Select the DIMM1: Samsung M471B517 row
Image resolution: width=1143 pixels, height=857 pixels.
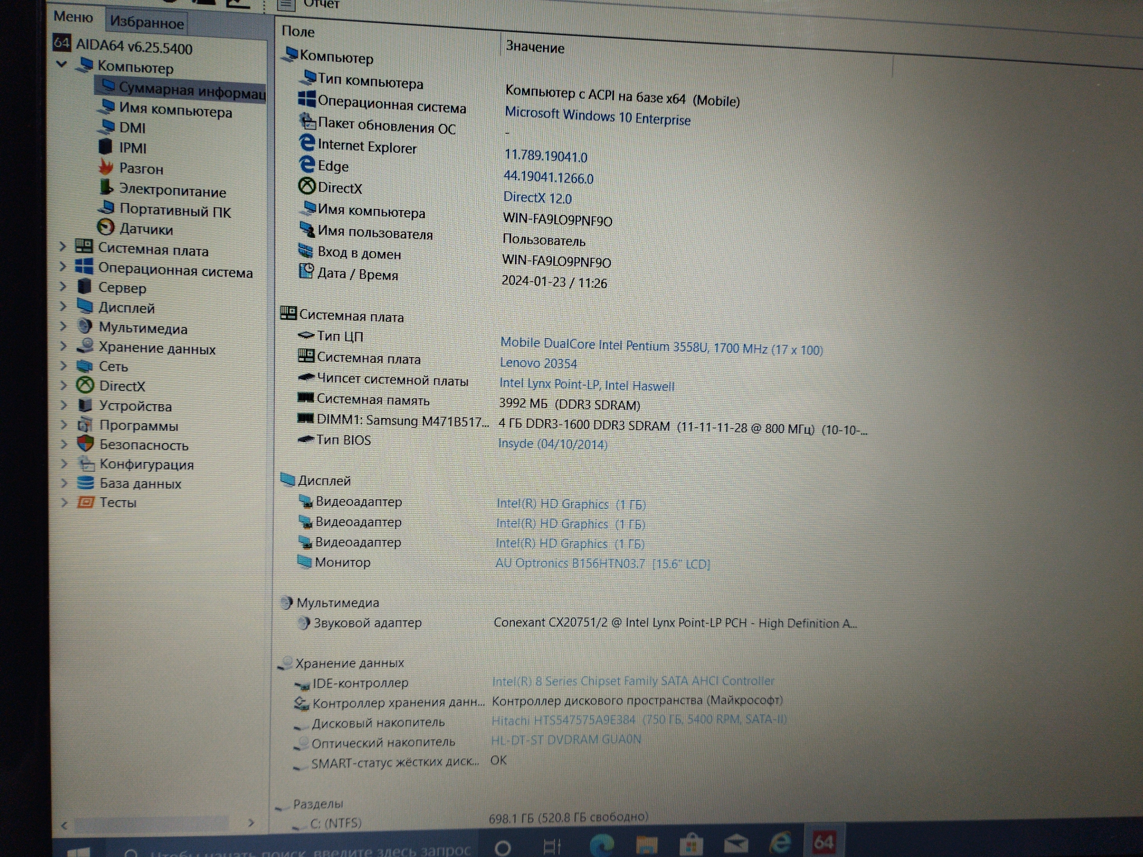pos(582,424)
